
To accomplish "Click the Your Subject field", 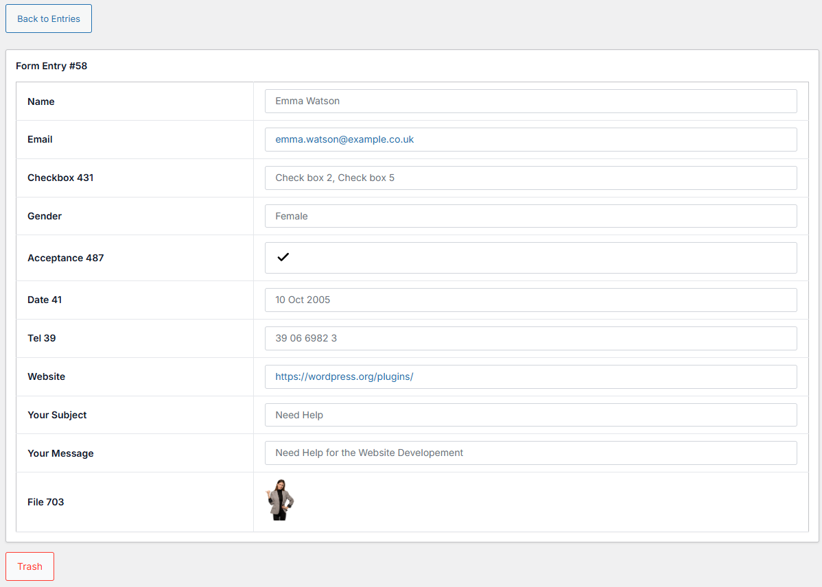I will [x=530, y=415].
